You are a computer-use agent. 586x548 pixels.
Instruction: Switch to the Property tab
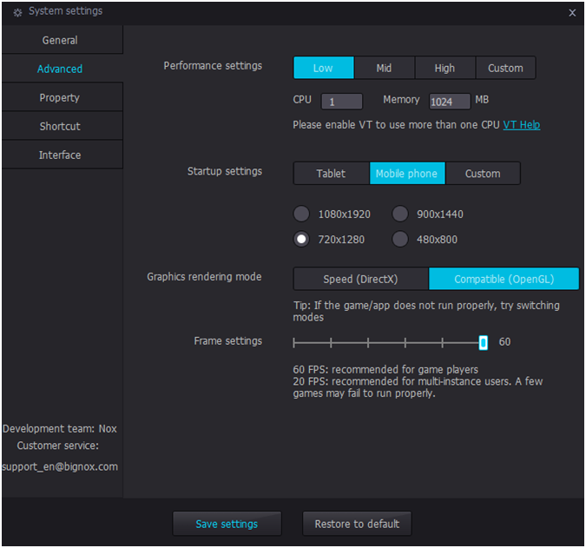(x=61, y=97)
